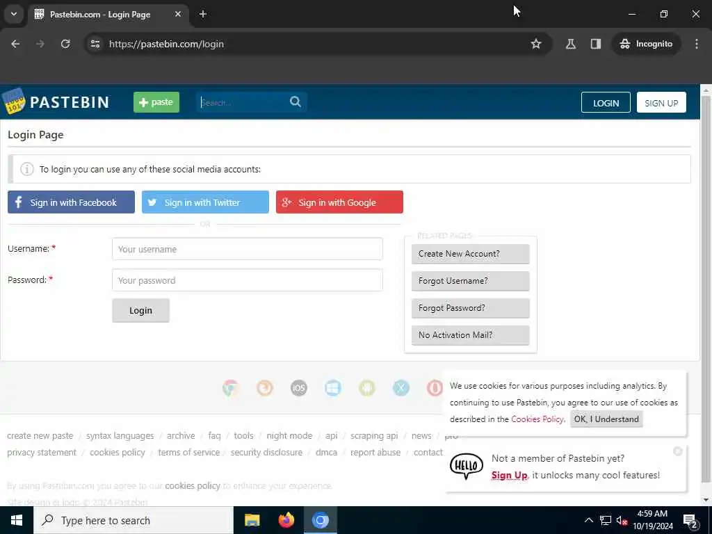Image resolution: width=712 pixels, height=534 pixels.
Task: Open faq footer link
Action: pyautogui.click(x=214, y=435)
